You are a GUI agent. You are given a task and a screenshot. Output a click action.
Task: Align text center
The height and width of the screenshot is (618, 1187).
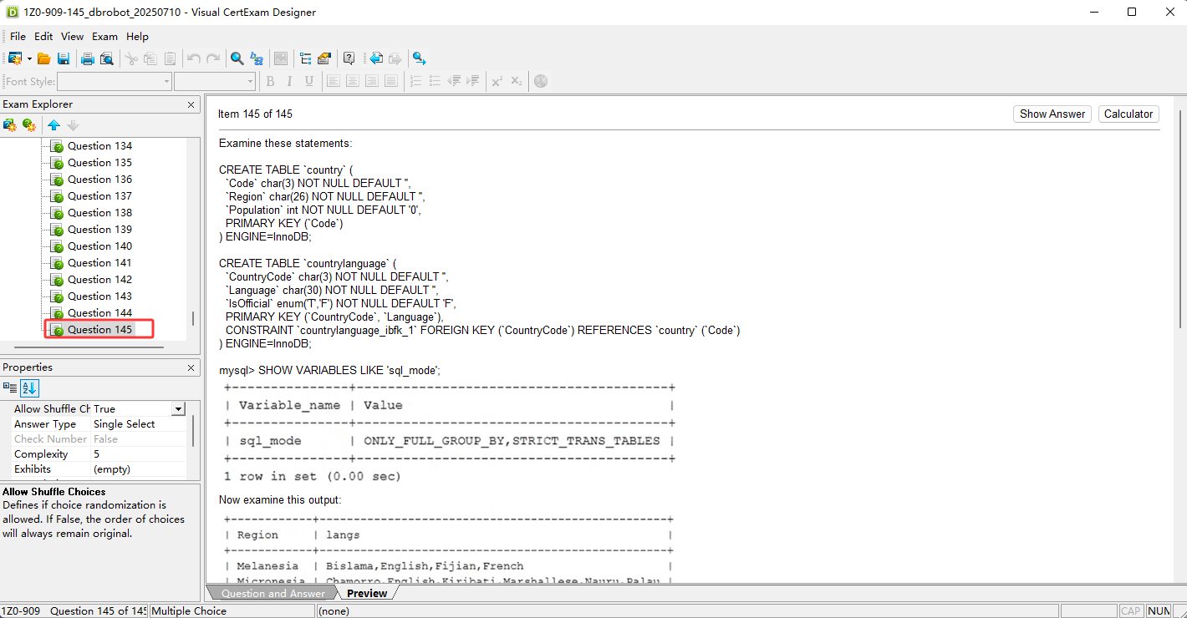click(x=352, y=81)
